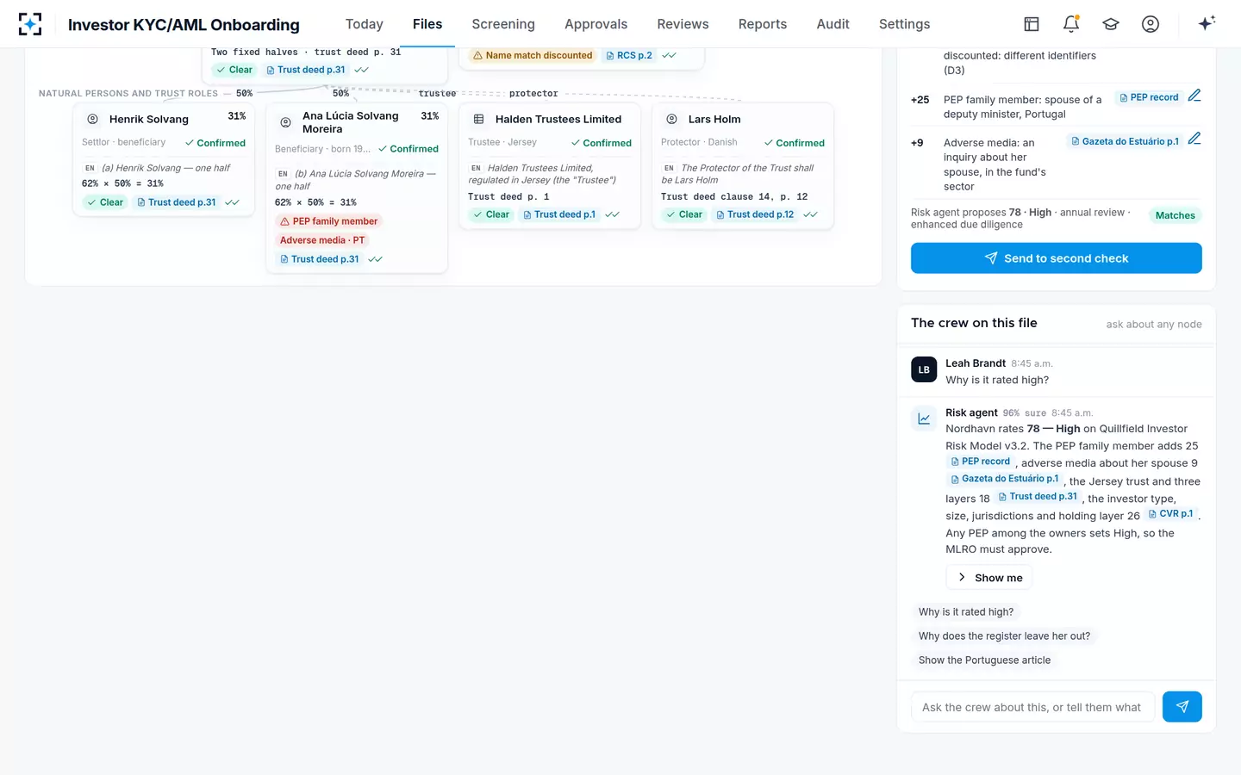Open Halden Trustees' Trust deed p.1 citation
The height and width of the screenshot is (775, 1241).
pyautogui.click(x=560, y=214)
